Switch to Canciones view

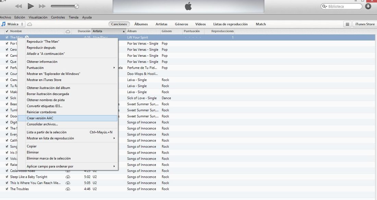pos(119,24)
